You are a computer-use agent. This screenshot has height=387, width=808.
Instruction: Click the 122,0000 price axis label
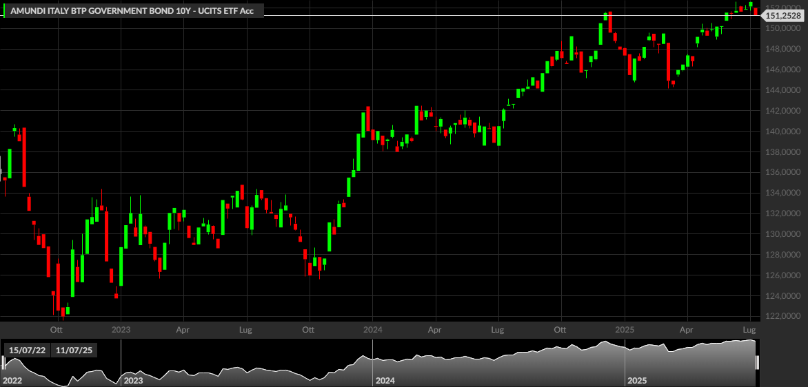point(783,317)
